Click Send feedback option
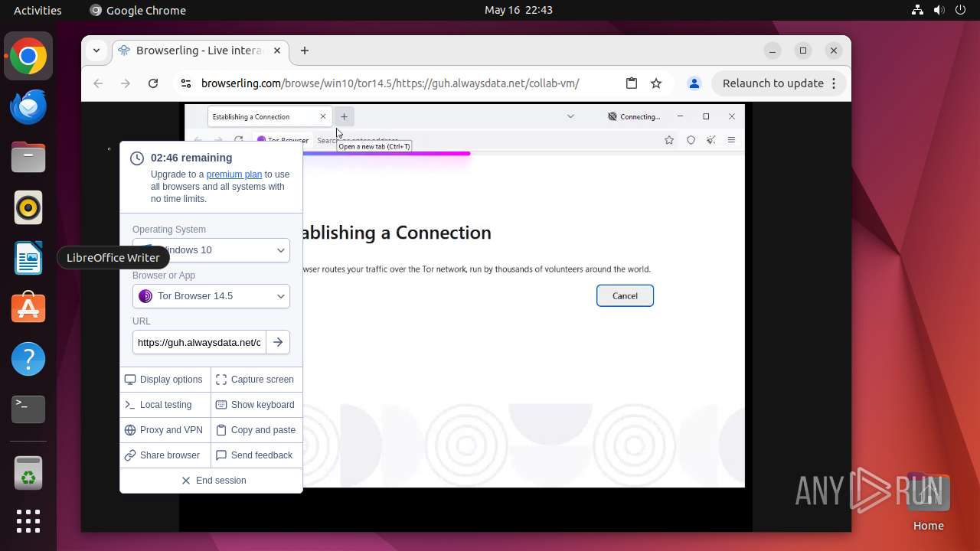The height and width of the screenshot is (551, 980). 256,455
